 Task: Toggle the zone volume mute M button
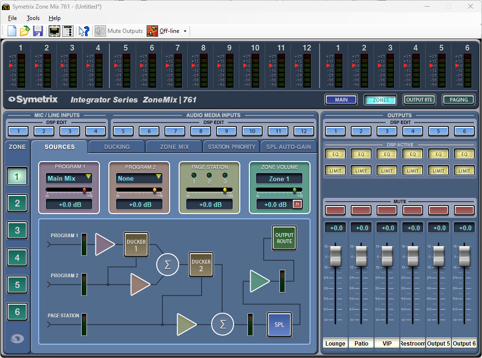(297, 205)
